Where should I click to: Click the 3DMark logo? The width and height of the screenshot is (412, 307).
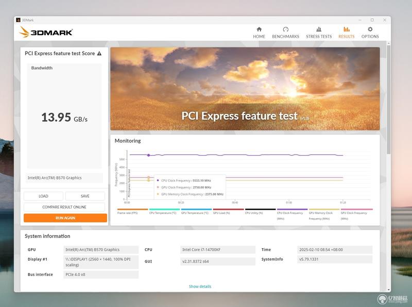pyautogui.click(x=46, y=32)
